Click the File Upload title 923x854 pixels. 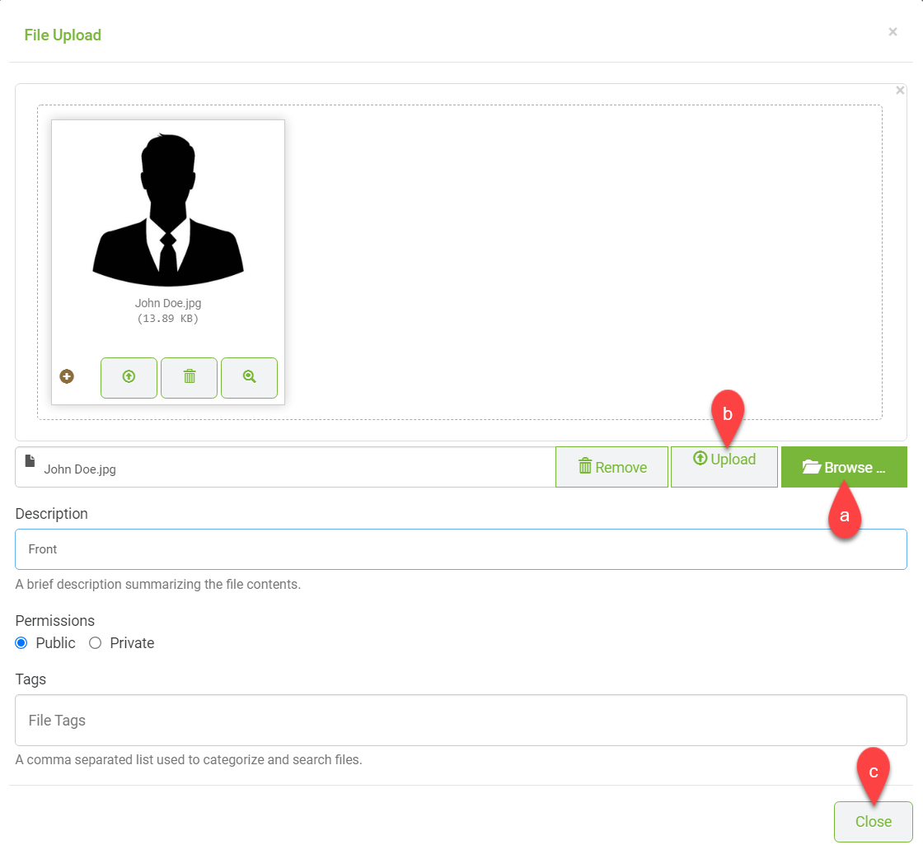click(x=63, y=35)
